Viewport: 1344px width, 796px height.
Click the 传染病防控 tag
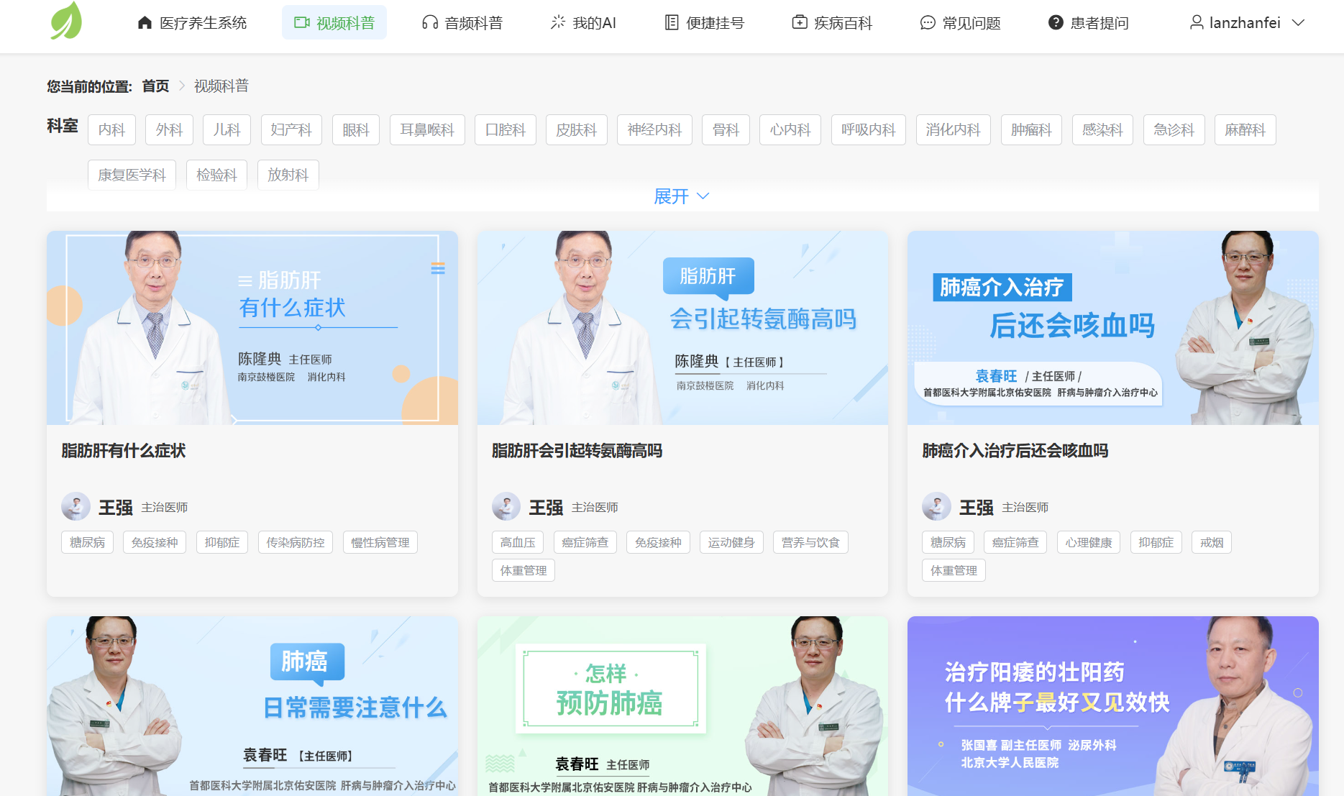(296, 542)
